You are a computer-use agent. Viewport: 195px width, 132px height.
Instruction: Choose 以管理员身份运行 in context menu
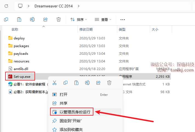(85, 112)
